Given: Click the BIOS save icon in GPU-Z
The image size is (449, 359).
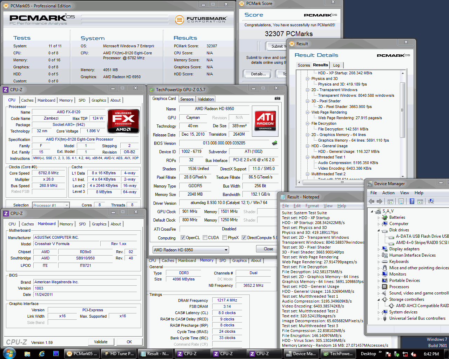Looking at the screenshot, I should pyautogui.click(x=275, y=143).
